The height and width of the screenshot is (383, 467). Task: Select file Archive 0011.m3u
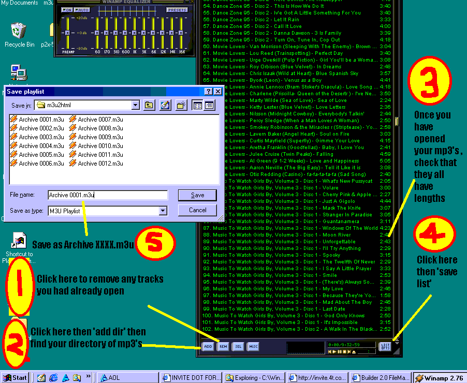point(96,155)
